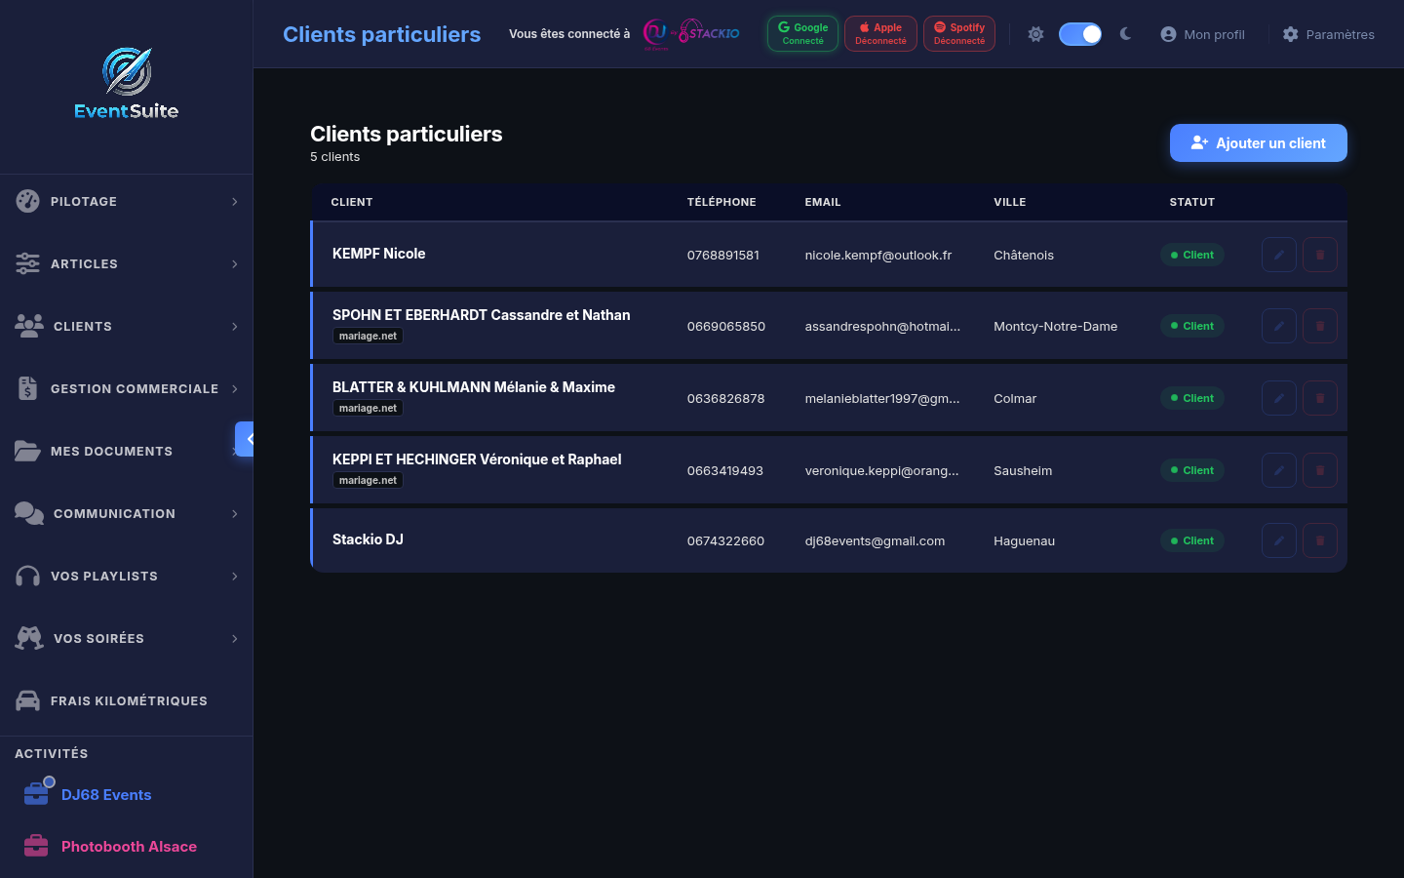Collapse the sidebar with the arrow button

click(246, 439)
